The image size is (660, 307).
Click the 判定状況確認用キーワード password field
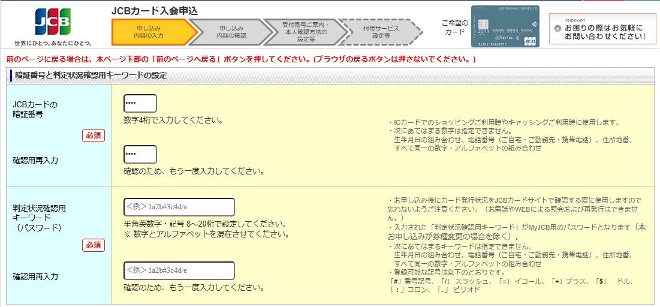click(x=179, y=207)
